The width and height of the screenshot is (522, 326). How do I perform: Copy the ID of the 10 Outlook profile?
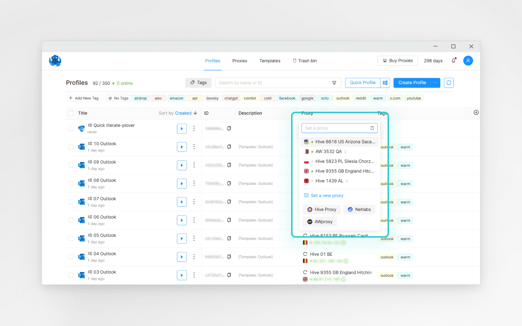(x=228, y=147)
